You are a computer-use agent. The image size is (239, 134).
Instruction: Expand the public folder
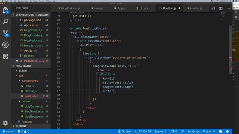tap(31, 71)
